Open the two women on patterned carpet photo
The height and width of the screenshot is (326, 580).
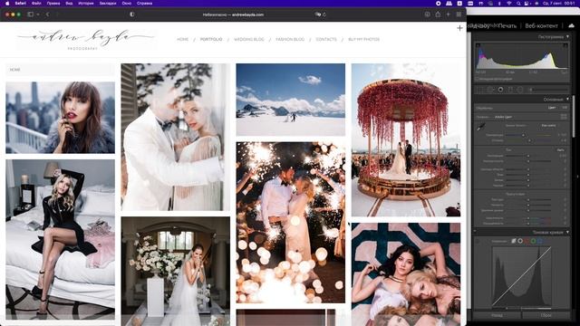point(406,274)
